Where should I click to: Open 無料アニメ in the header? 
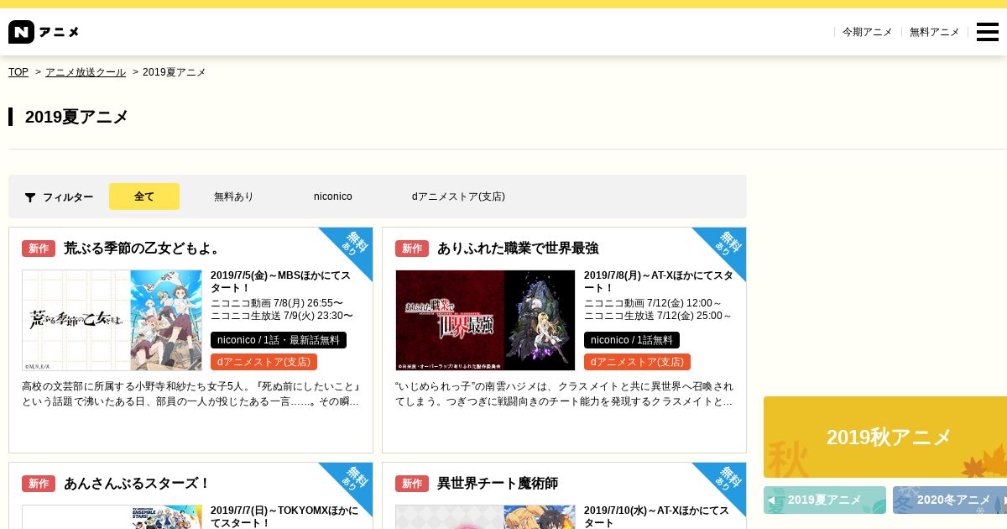(935, 32)
